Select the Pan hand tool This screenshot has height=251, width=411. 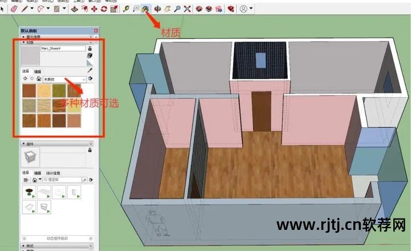pos(167,9)
